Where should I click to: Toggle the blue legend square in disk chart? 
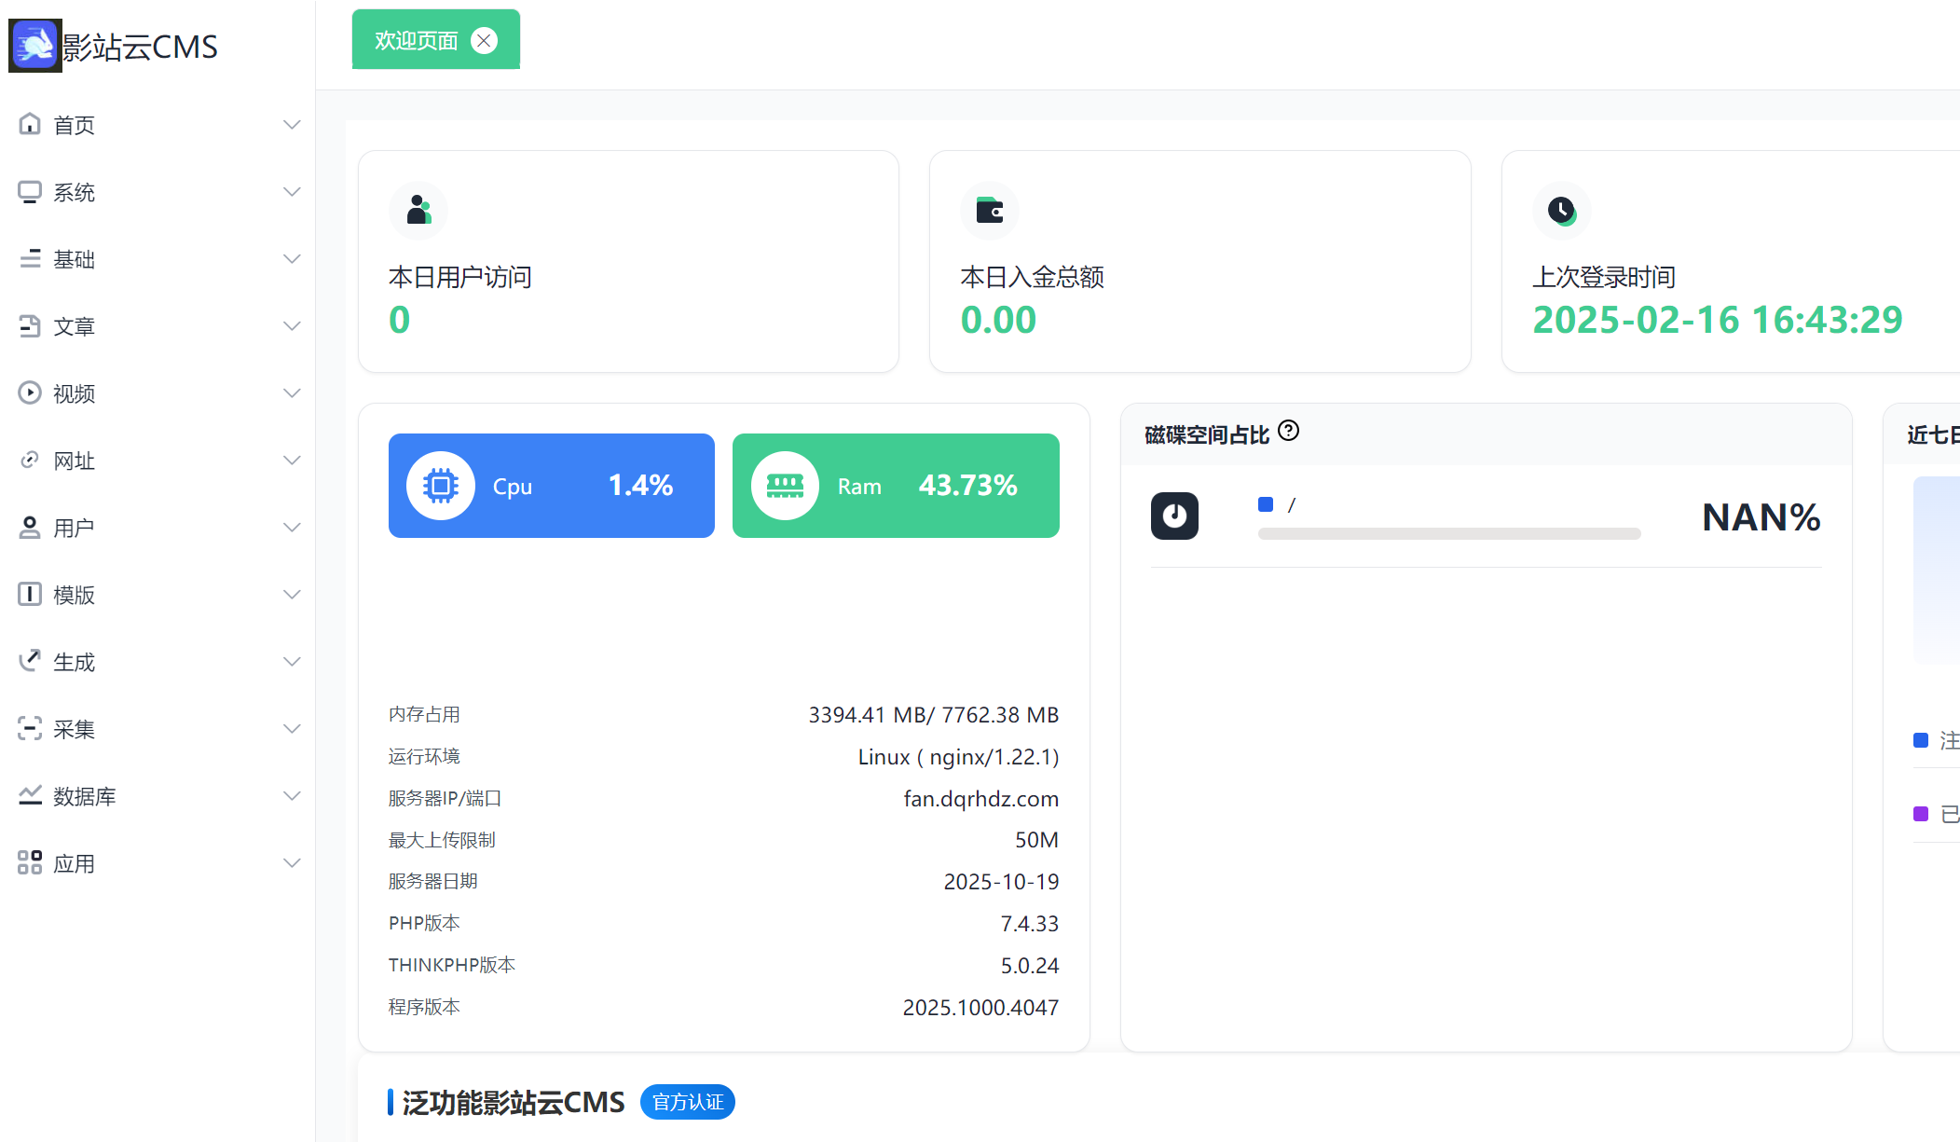click(x=1265, y=503)
